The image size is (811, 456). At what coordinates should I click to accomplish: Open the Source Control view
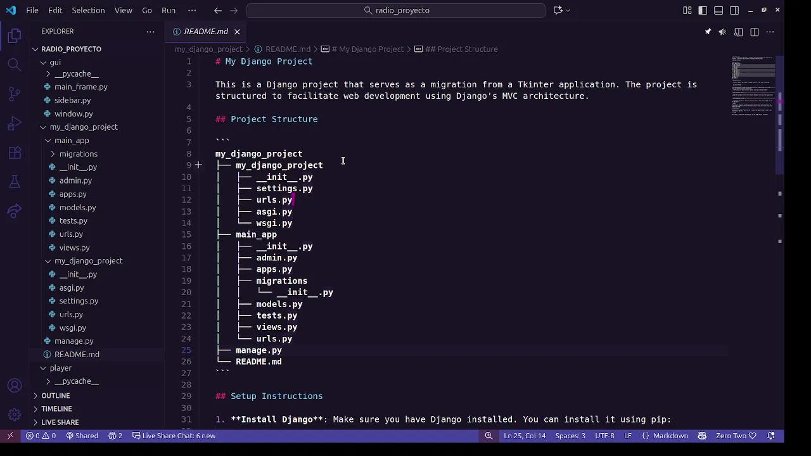tap(15, 94)
